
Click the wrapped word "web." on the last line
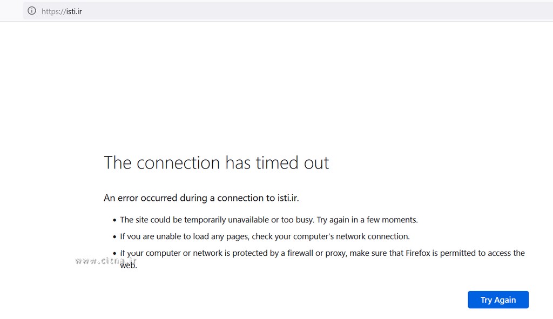pos(129,266)
